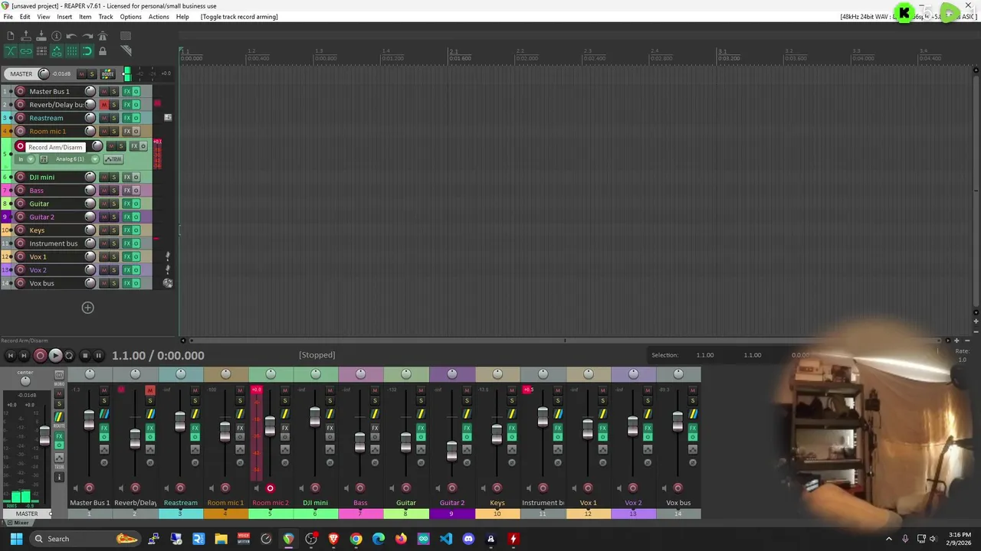
Task: Click Master Bus 1 volume fader
Action: [89, 420]
